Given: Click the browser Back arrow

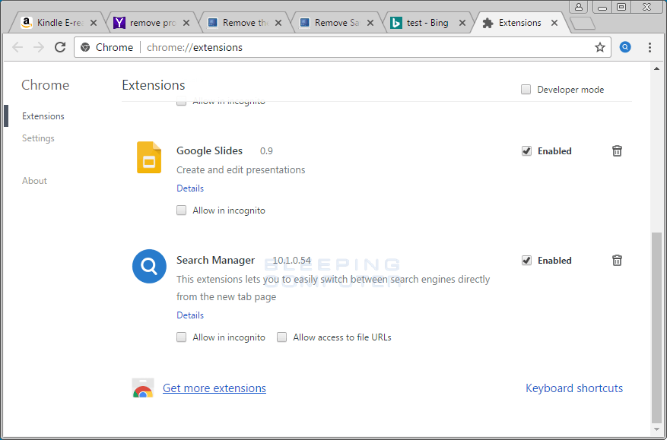Looking at the screenshot, I should click(17, 47).
